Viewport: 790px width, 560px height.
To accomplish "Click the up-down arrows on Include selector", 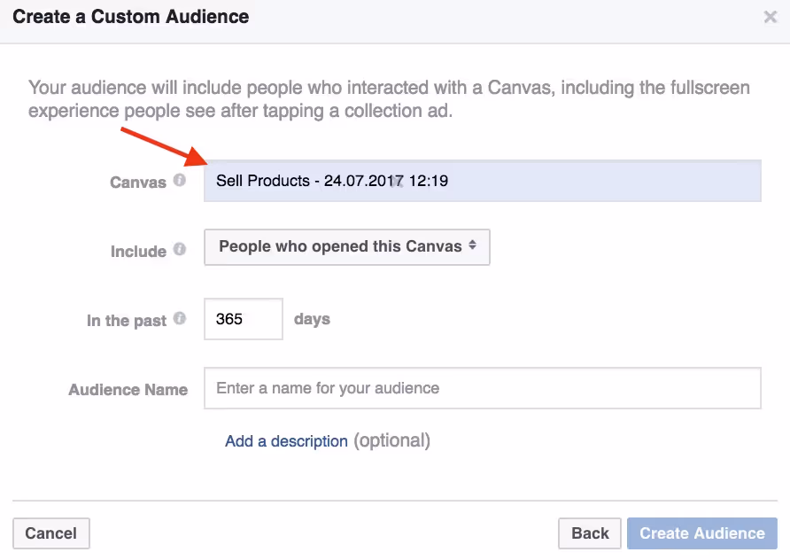I will [x=472, y=245].
